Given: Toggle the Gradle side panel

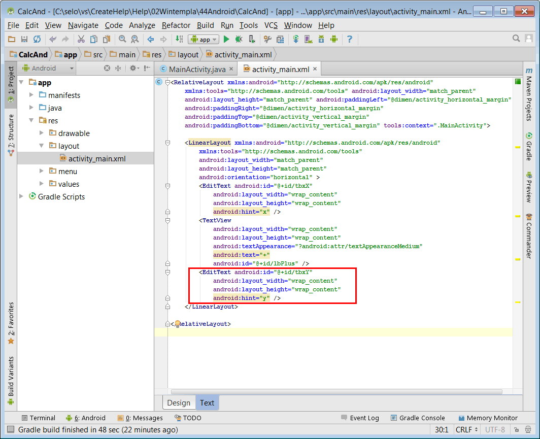Looking at the screenshot, I should pos(529,146).
